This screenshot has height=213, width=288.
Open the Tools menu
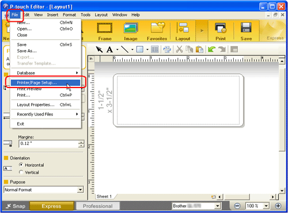click(x=85, y=15)
